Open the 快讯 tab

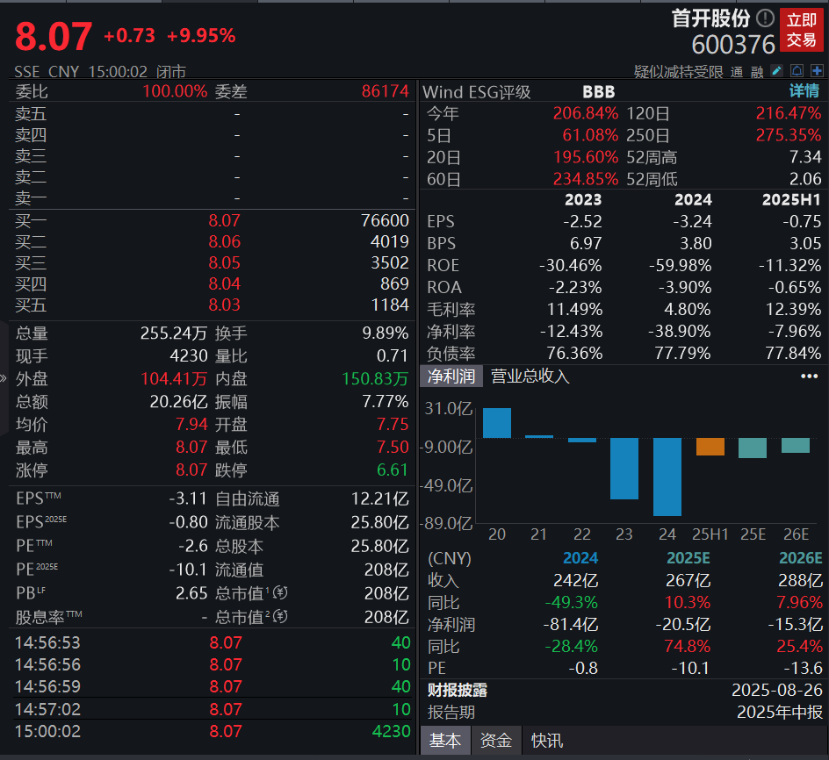(546, 740)
